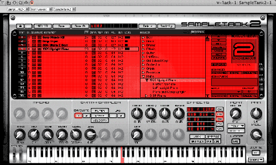Mute part 2 organ instrument
This screenshot has height=165, width=276.
pos(39,41)
